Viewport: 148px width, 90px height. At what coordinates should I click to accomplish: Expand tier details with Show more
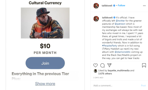[45, 84]
